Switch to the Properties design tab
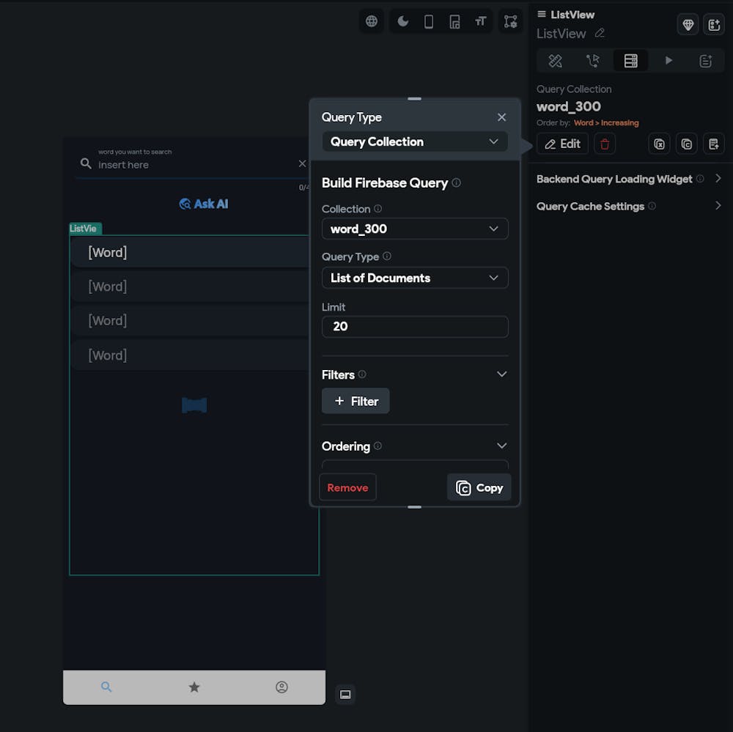 556,61
